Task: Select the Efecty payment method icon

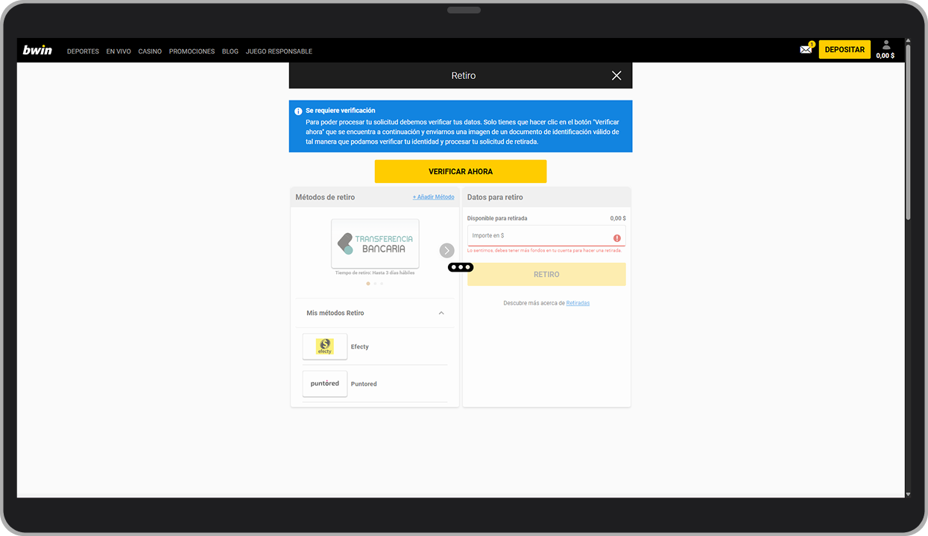Action: click(x=324, y=346)
